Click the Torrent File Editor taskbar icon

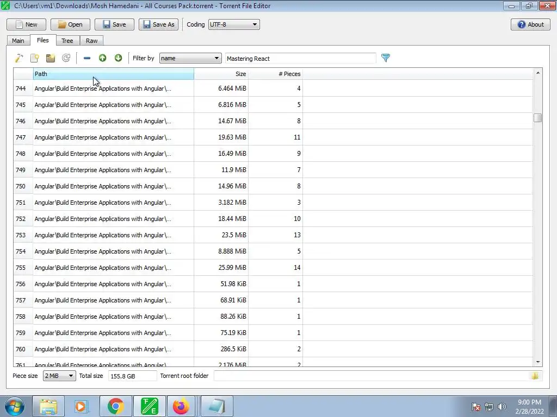(x=149, y=406)
